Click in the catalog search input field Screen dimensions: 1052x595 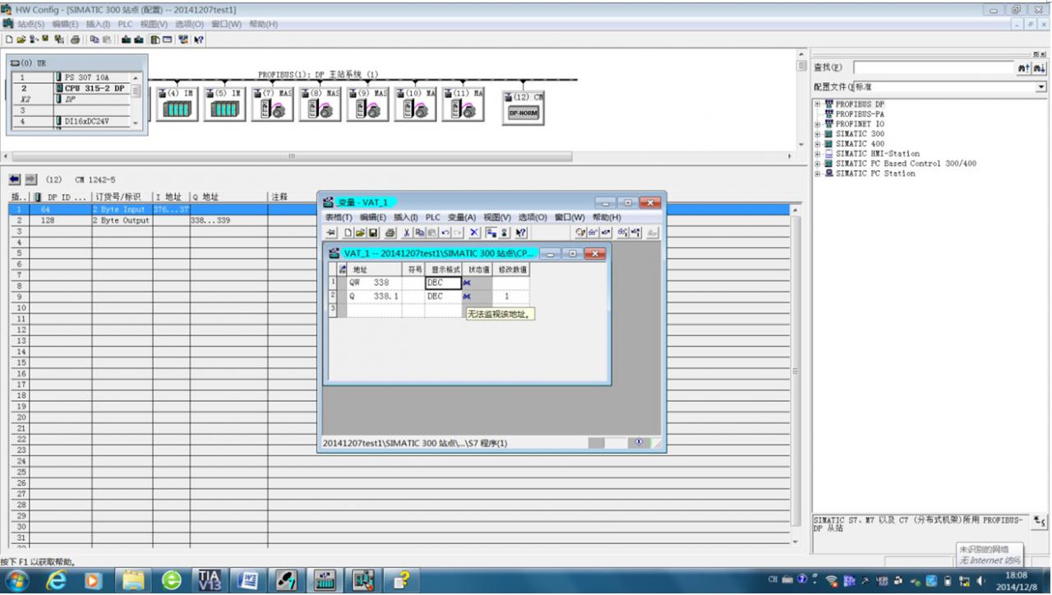[x=934, y=67]
